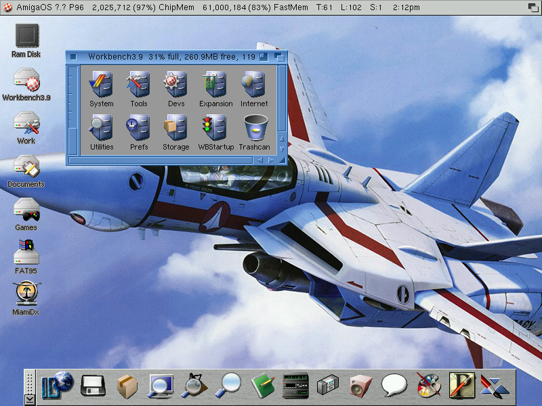
Task: Click the screen depth gadget in top bar
Action: [x=533, y=7]
